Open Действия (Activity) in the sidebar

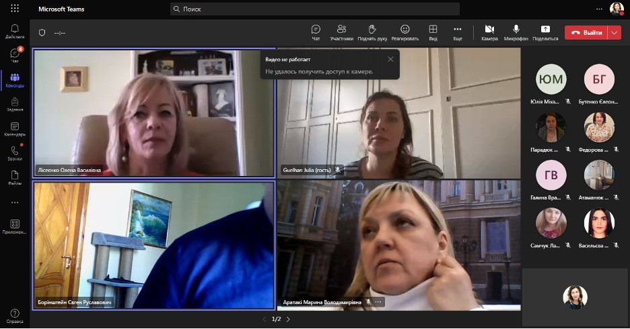tap(15, 32)
